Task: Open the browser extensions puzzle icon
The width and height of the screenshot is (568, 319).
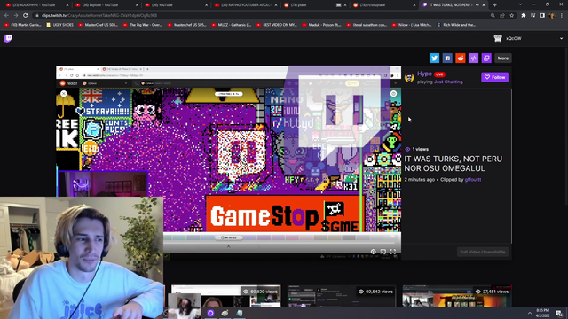Action: click(524, 16)
